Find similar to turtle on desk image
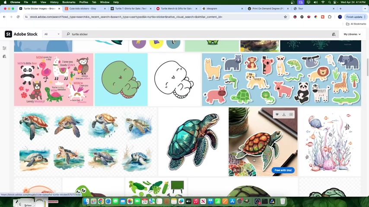This screenshot has height=207, width=369. pos(291,114)
